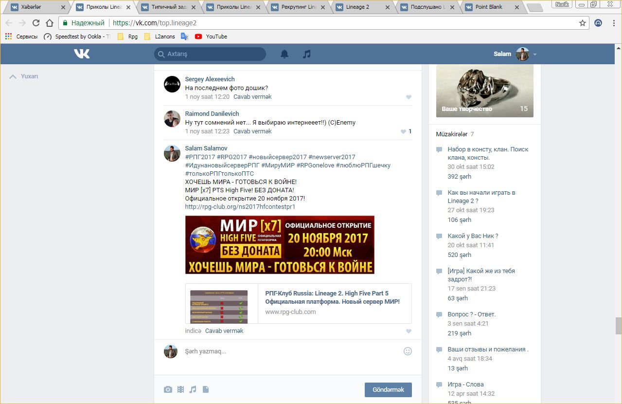The width and height of the screenshot is (622, 404).
Task: Open the music note icon in header
Action: [x=306, y=54]
